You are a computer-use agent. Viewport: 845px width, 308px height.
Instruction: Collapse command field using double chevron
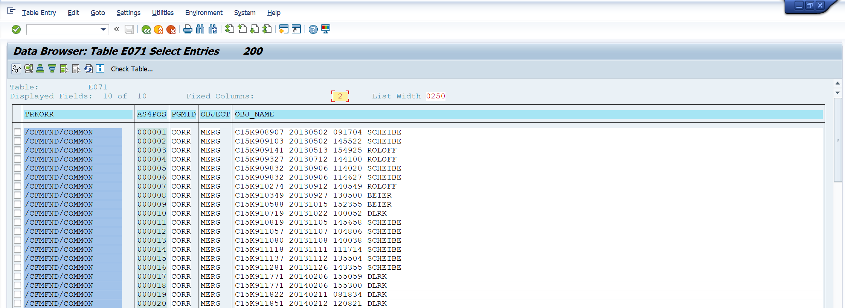tap(117, 29)
